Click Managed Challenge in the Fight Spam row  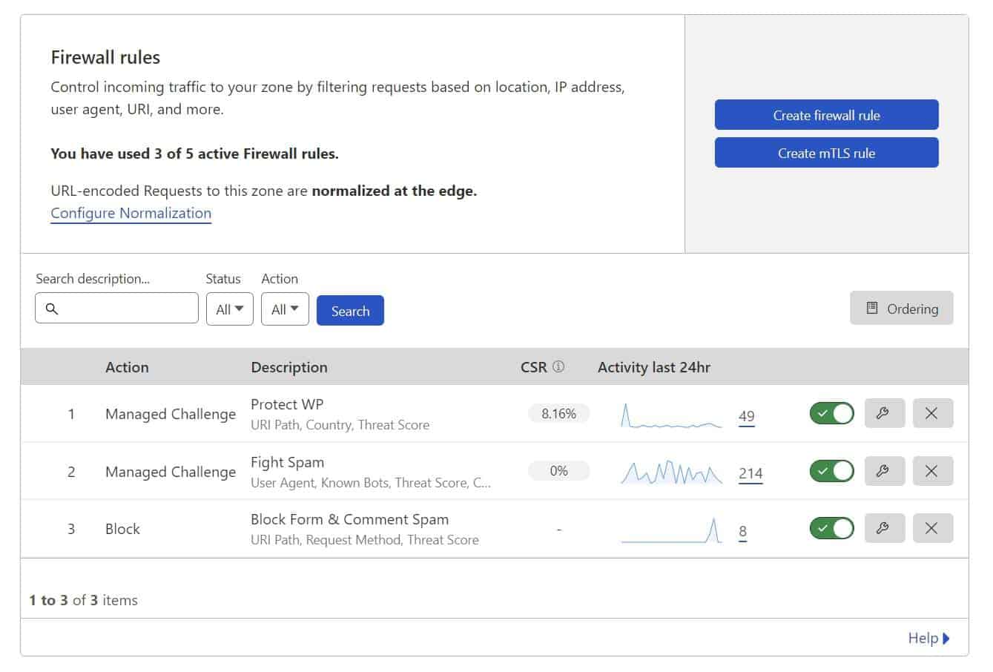click(171, 472)
